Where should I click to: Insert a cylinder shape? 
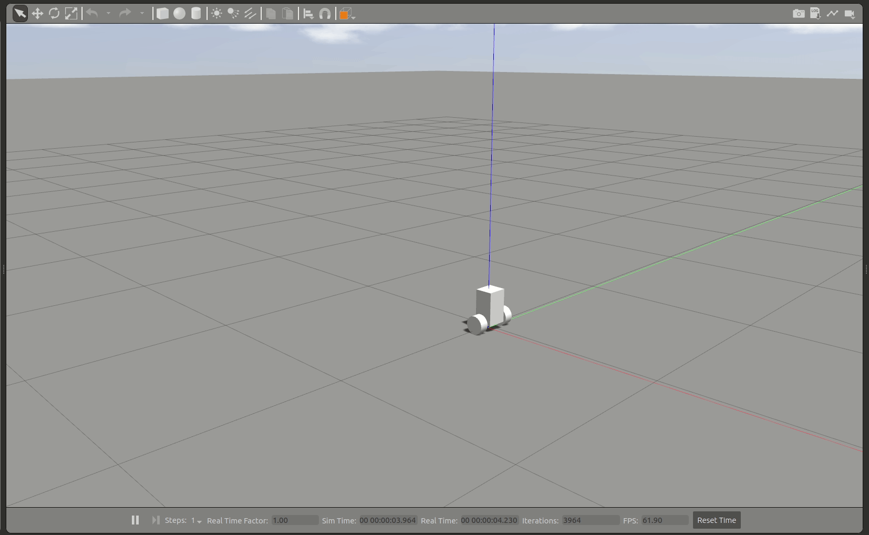tap(196, 14)
